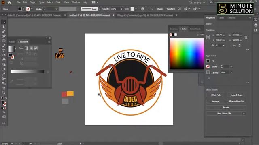Select the Direct Selection tool
Image resolution: width=259 pixels, height=145 pixels.
point(4,27)
